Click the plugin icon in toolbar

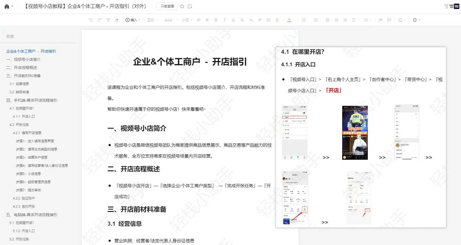click(415, 20)
